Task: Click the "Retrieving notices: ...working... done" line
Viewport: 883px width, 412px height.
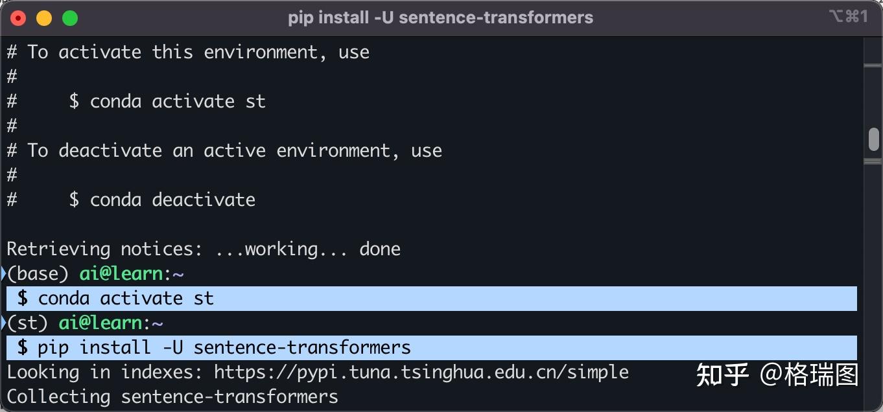Action: click(204, 249)
